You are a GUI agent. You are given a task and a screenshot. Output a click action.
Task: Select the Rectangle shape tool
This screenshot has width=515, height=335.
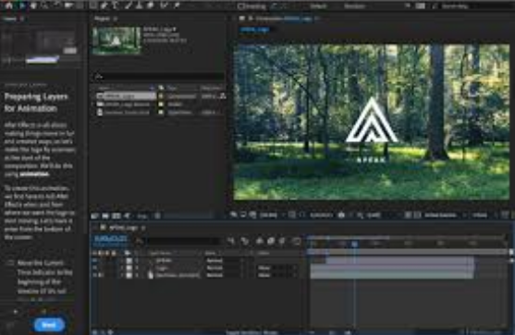[x=93, y=6]
